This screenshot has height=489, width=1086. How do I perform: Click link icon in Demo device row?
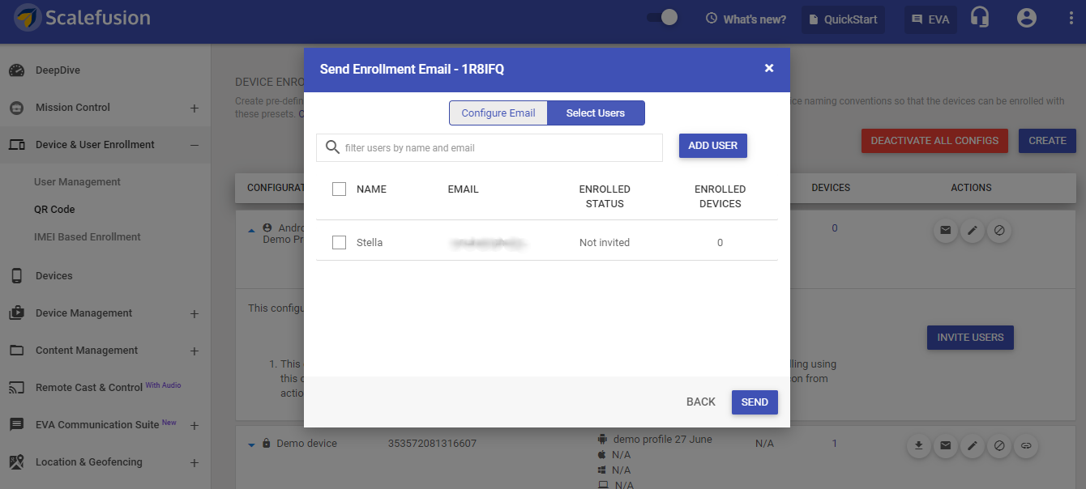coord(1026,445)
